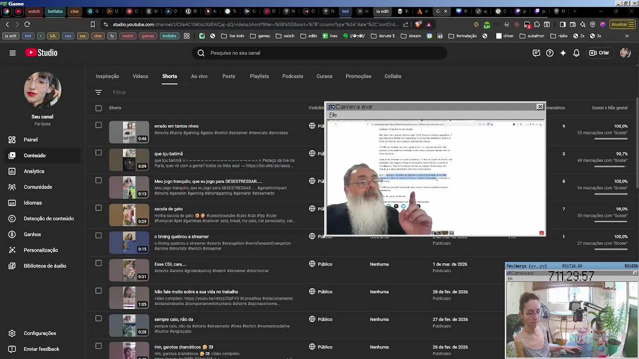Click the title 'sempre caio, não dá'

point(174,319)
